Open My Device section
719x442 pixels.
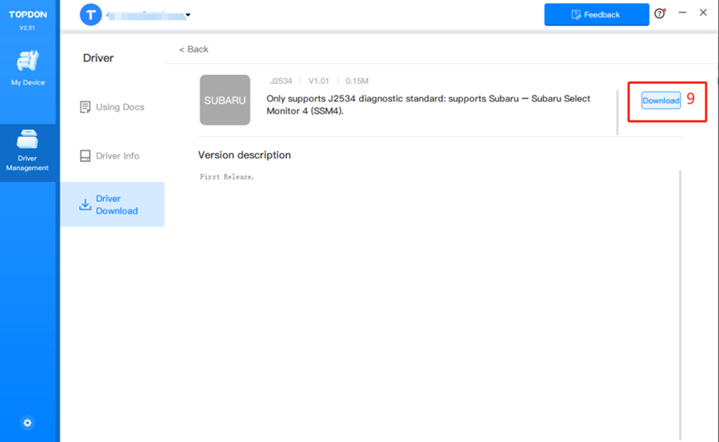(x=27, y=68)
